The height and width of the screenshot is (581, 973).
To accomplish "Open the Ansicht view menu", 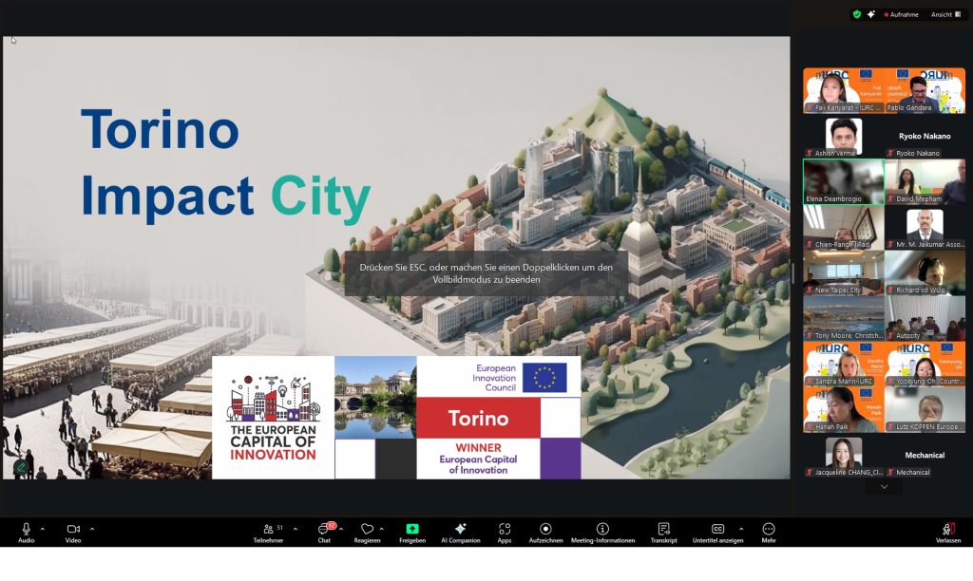I will [944, 14].
